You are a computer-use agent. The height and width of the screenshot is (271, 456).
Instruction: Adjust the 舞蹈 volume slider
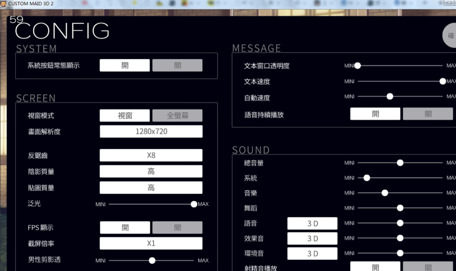[400, 208]
